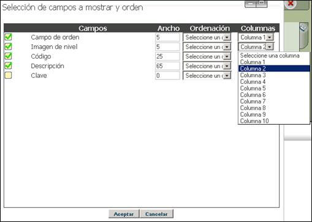Screen dimensions: 312x222
Task: Click the red X icon in the background window
Action: 291,4
